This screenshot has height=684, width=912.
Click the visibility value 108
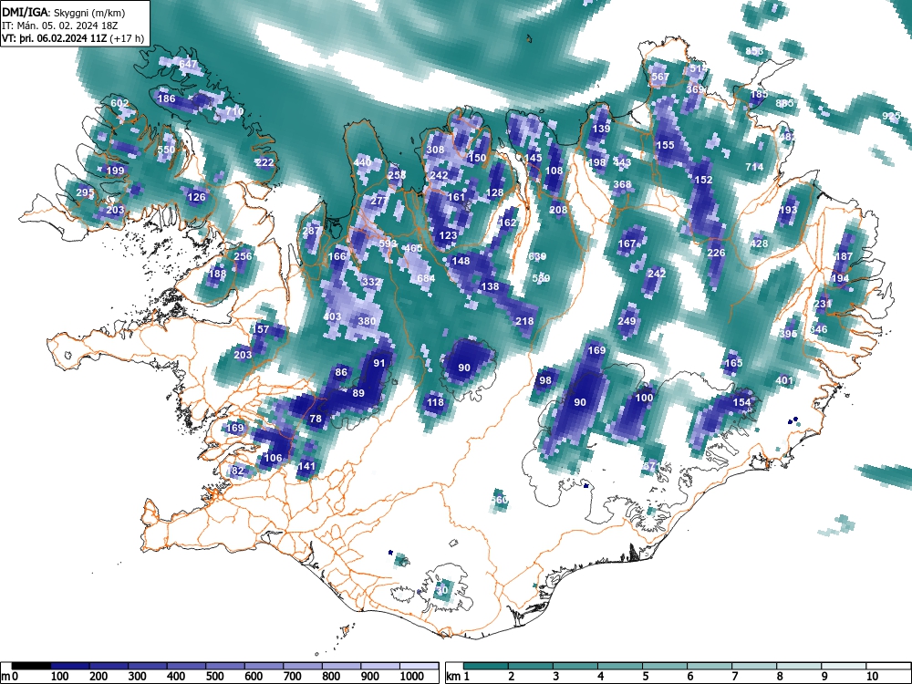click(x=554, y=171)
